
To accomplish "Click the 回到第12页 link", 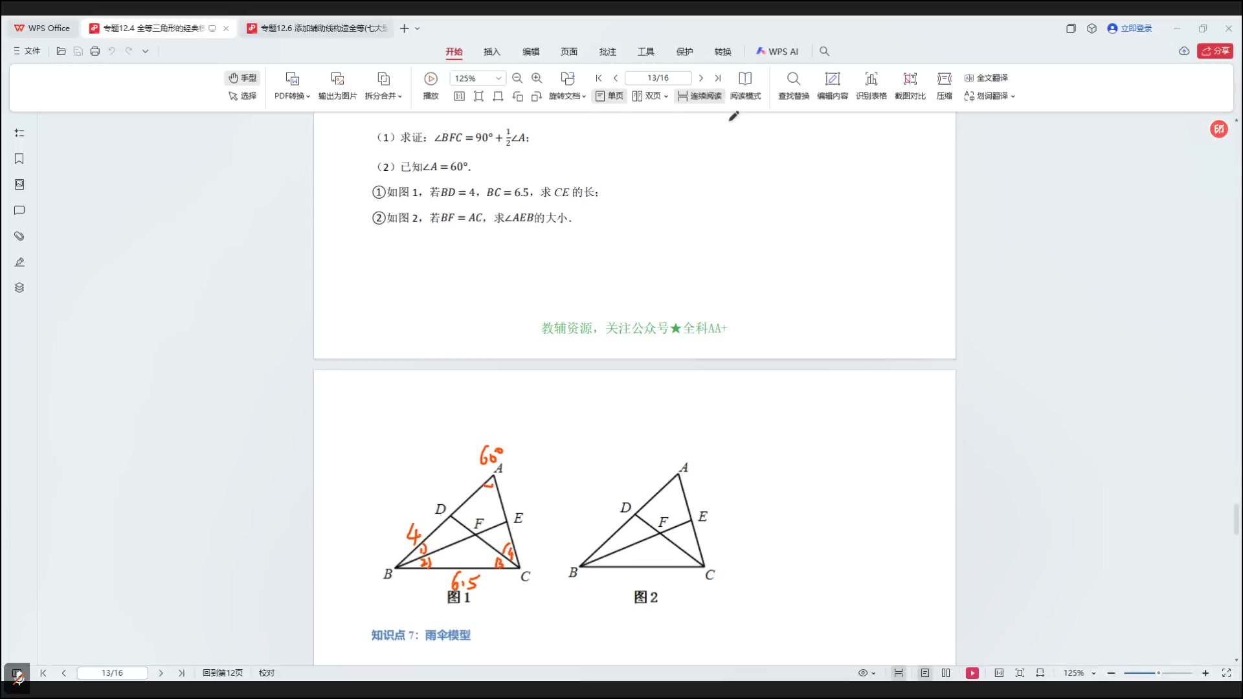I will click(222, 673).
